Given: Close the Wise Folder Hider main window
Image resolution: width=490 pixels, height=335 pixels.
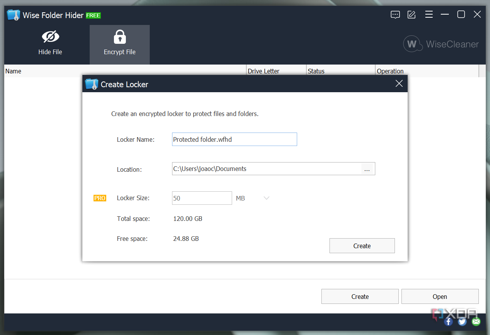Looking at the screenshot, I should (477, 15).
